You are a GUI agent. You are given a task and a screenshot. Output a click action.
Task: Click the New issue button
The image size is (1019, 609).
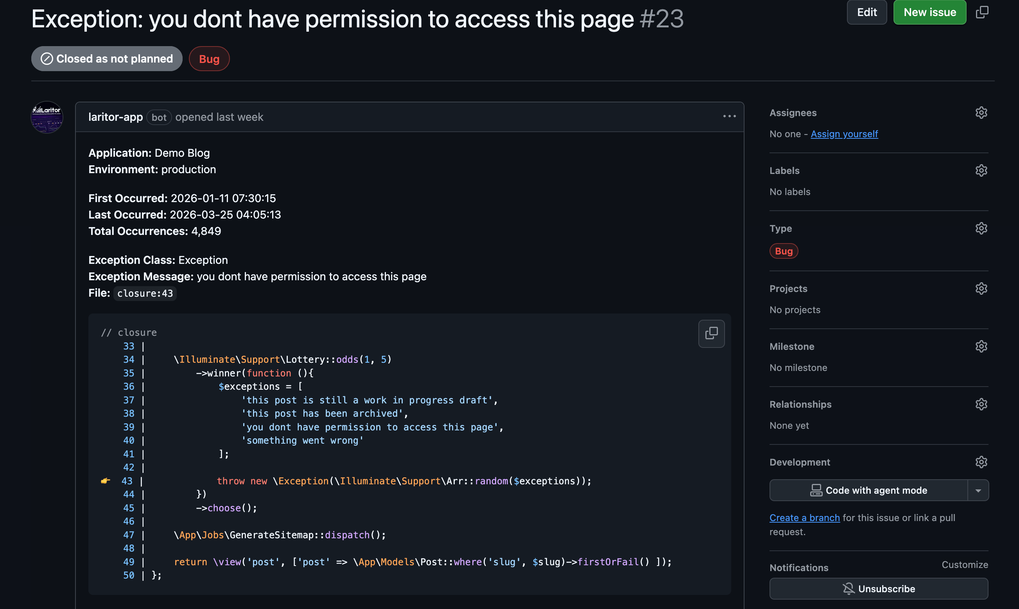(929, 12)
